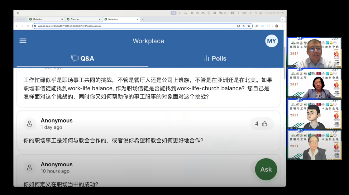Open the site information icon in address bar
Image resolution: width=349 pixels, height=195 pixels.
(35, 26)
